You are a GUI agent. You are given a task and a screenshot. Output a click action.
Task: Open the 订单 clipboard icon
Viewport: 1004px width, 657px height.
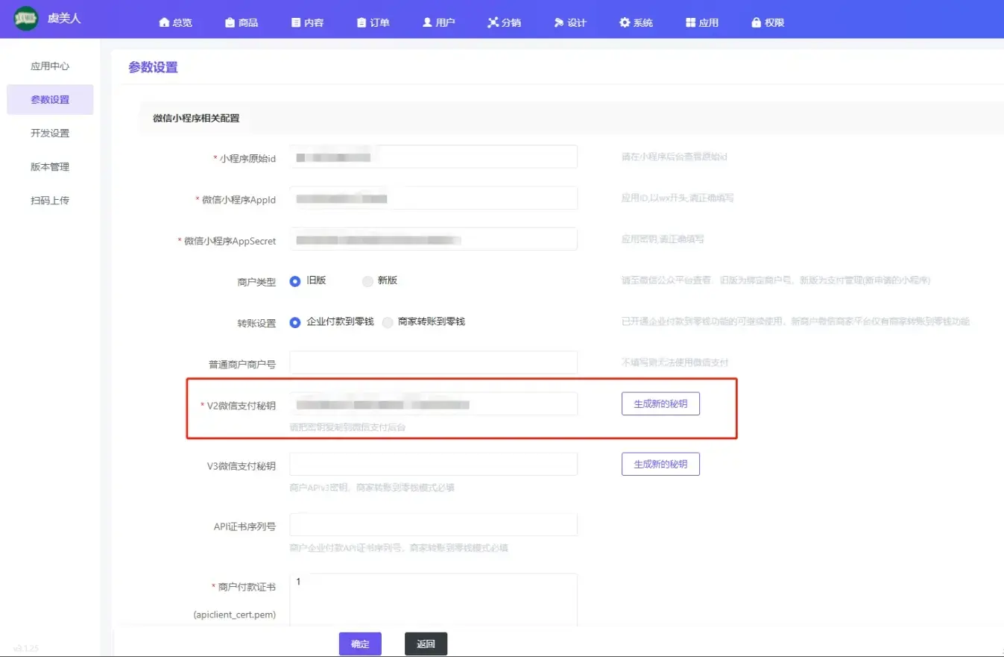361,22
